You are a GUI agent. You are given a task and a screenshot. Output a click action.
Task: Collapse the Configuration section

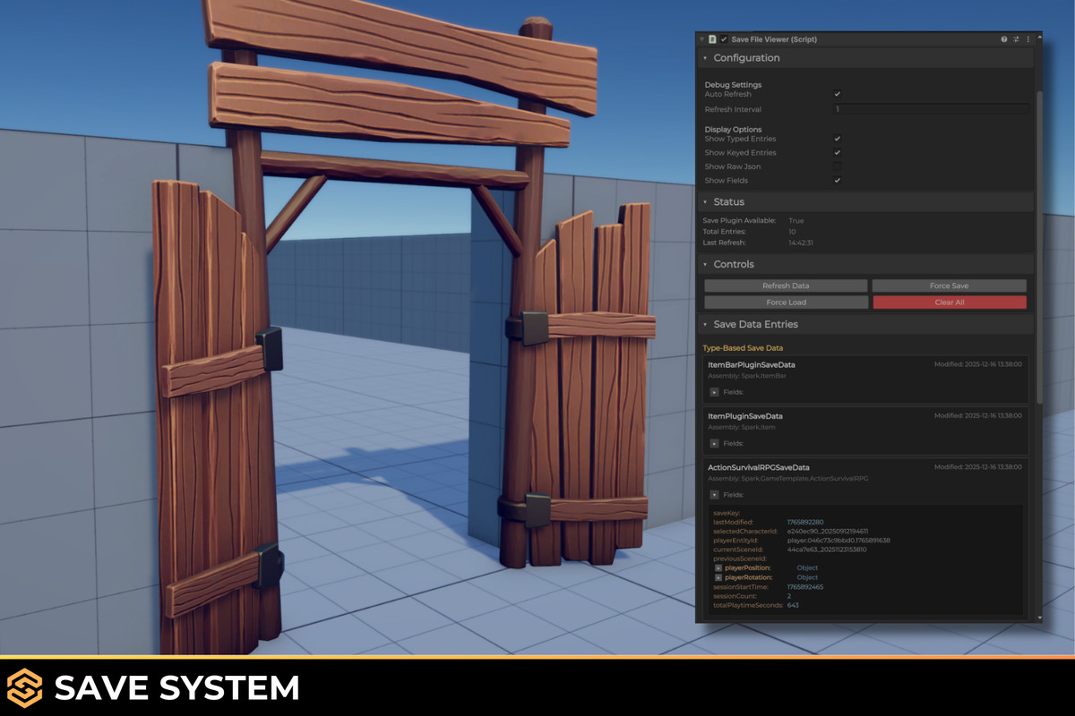(706, 57)
